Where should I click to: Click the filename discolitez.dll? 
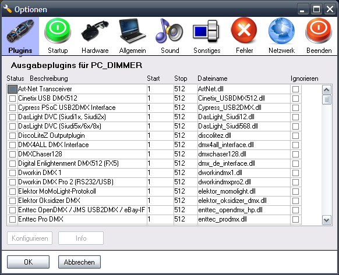(x=214, y=135)
